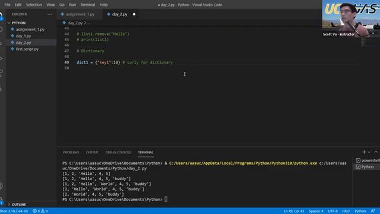
Task: Click 'Ln 49, Col 43' in status bar
Action: 294,211
